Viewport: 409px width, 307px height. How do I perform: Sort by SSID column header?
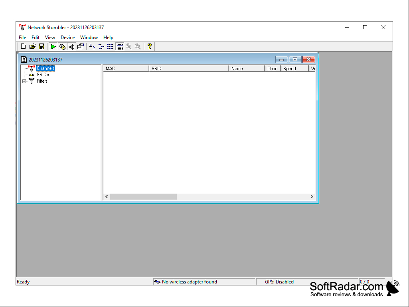(189, 68)
